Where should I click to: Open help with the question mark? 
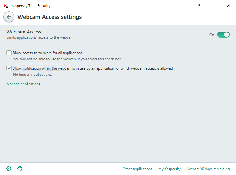point(199,6)
